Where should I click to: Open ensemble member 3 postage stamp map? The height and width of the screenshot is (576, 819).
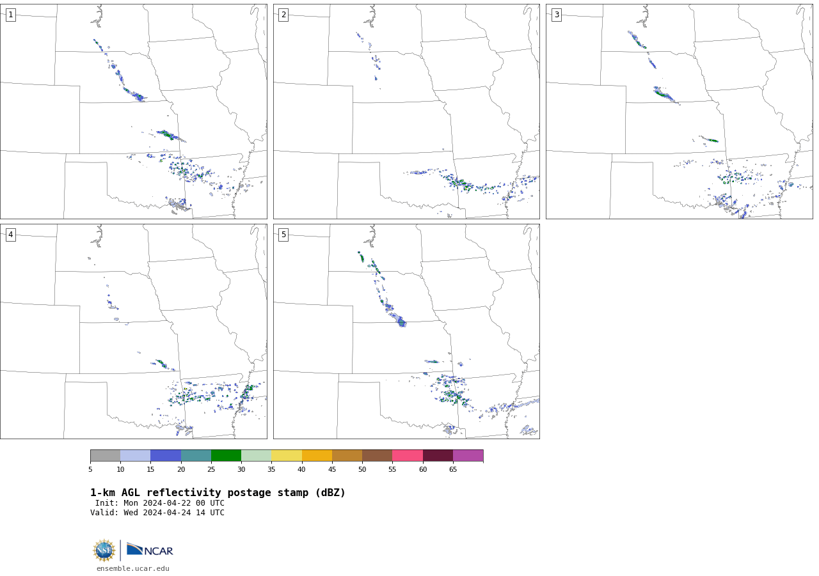click(679, 111)
